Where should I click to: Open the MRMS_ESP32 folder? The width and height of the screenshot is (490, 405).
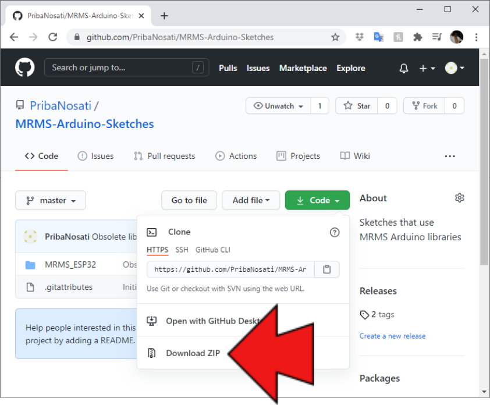pyautogui.click(x=70, y=265)
